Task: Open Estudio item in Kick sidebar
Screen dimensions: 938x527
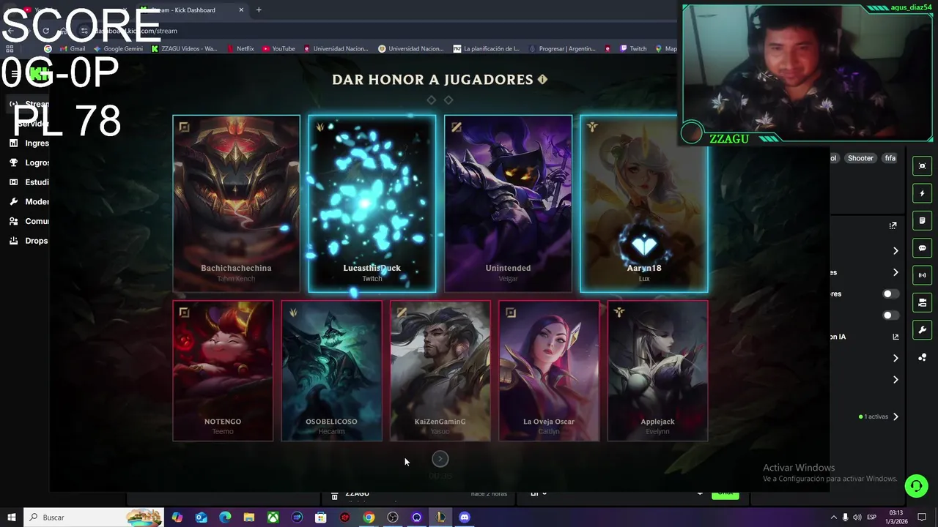Action: tap(29, 182)
